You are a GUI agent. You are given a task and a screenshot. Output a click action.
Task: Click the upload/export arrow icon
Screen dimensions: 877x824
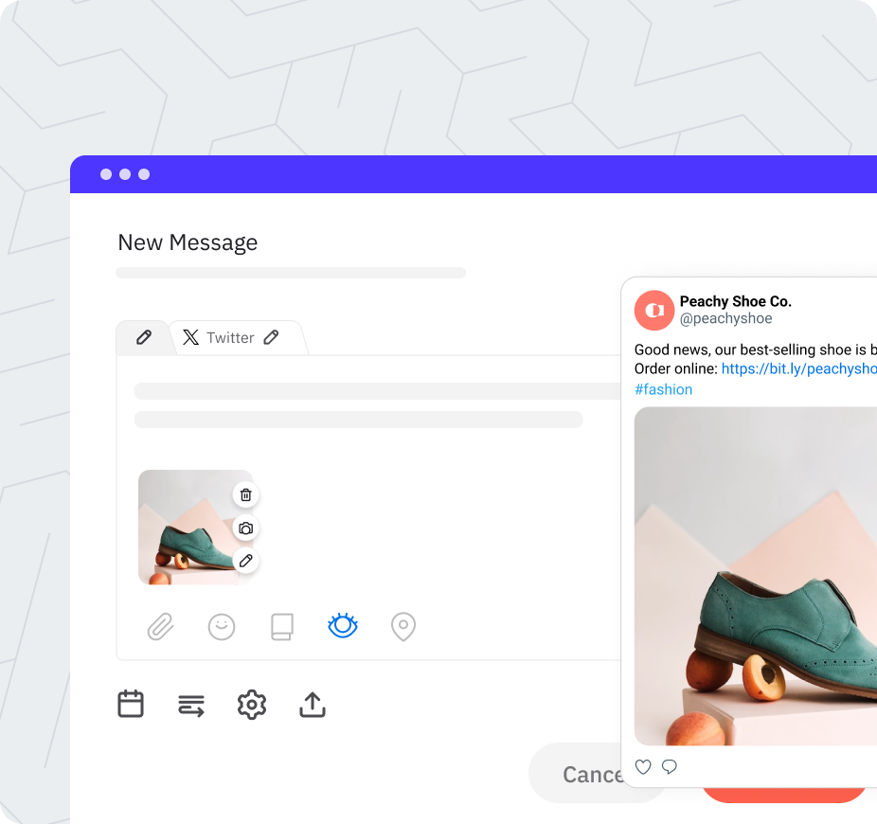click(313, 705)
